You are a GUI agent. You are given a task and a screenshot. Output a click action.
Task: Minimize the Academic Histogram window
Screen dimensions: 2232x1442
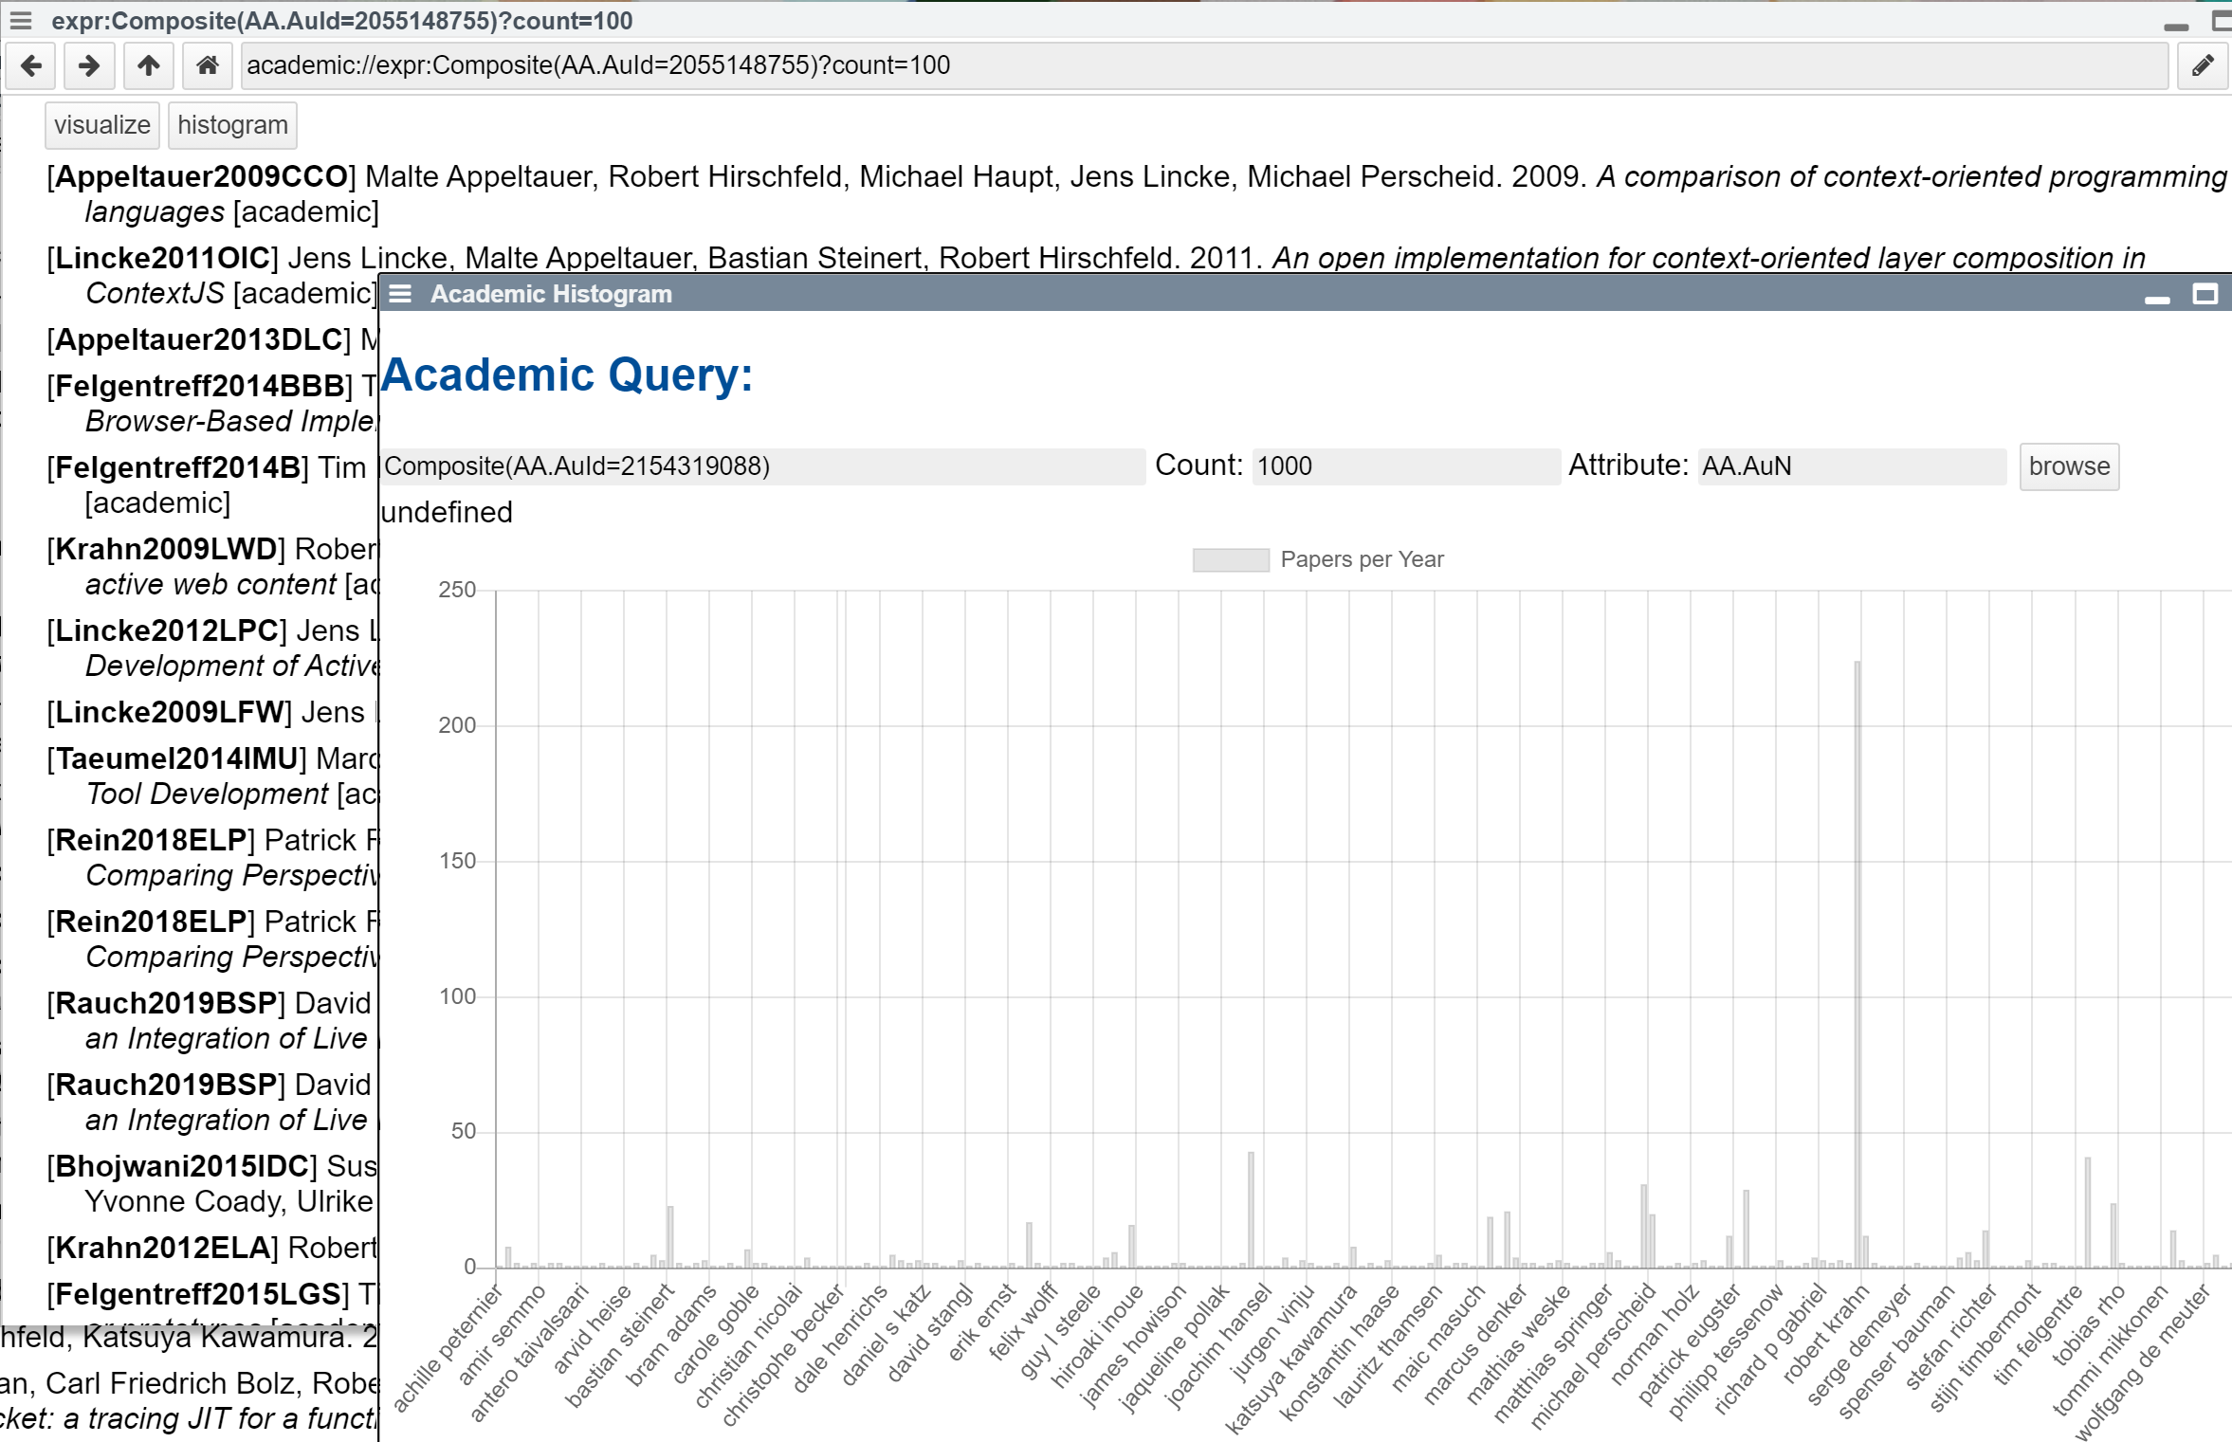[x=2156, y=298]
